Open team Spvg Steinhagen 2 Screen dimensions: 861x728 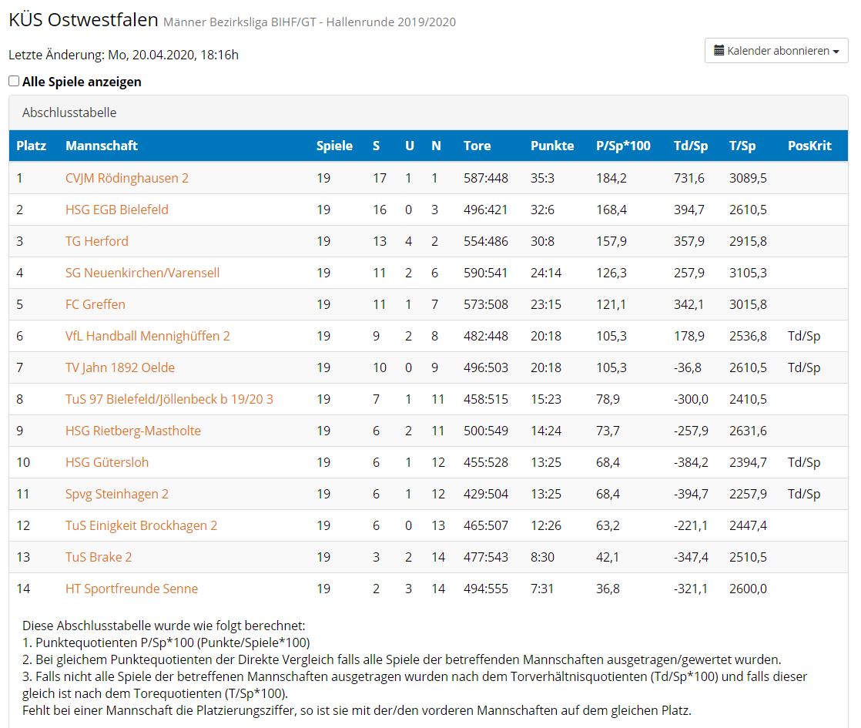click(117, 494)
